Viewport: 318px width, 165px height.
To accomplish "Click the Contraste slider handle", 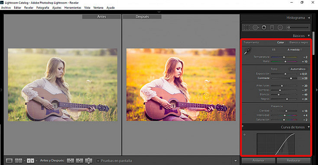I will 291,78.
